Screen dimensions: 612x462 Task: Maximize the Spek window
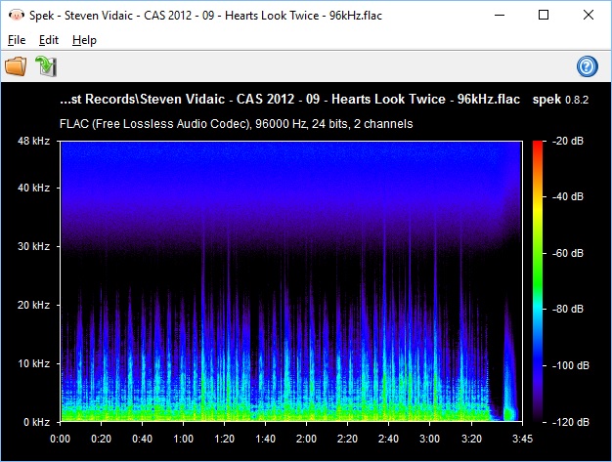(545, 16)
